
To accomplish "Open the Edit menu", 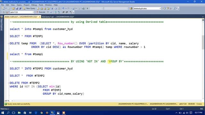I will (7, 5).
